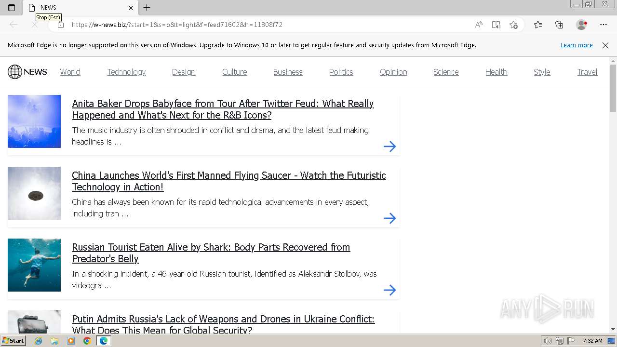
Task: Click scrollbar up arrow
Action: (x=613, y=61)
